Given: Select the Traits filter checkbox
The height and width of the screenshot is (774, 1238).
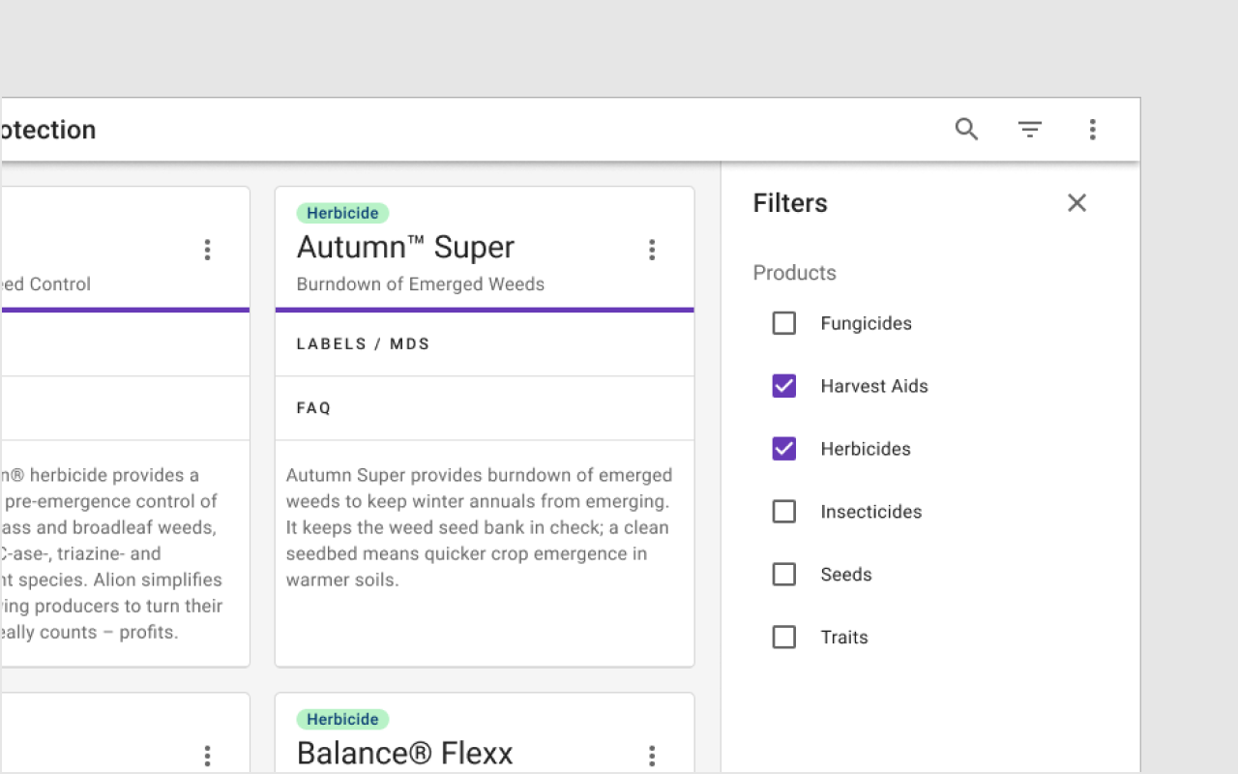Looking at the screenshot, I should [x=784, y=638].
